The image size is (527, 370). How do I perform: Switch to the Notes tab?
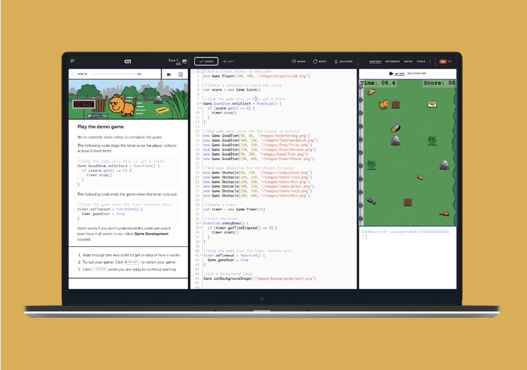pos(408,62)
